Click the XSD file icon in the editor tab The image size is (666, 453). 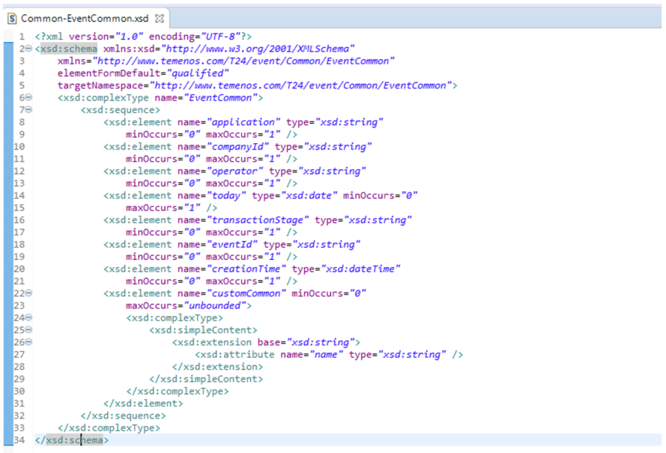coord(12,17)
